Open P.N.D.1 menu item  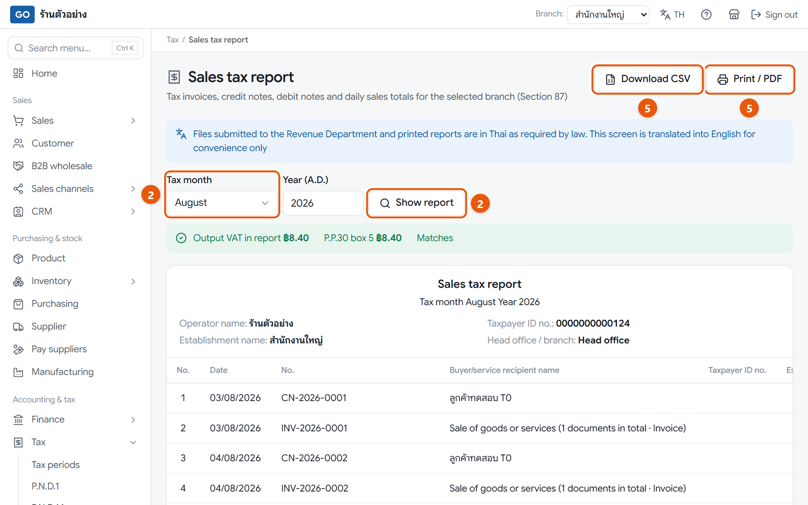45,486
